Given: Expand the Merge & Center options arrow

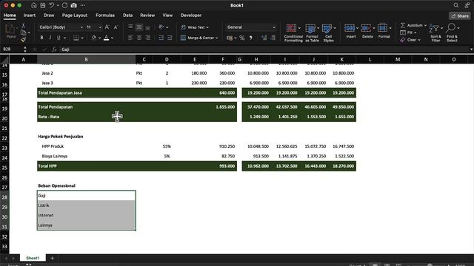Looking at the screenshot, I should click(217, 38).
